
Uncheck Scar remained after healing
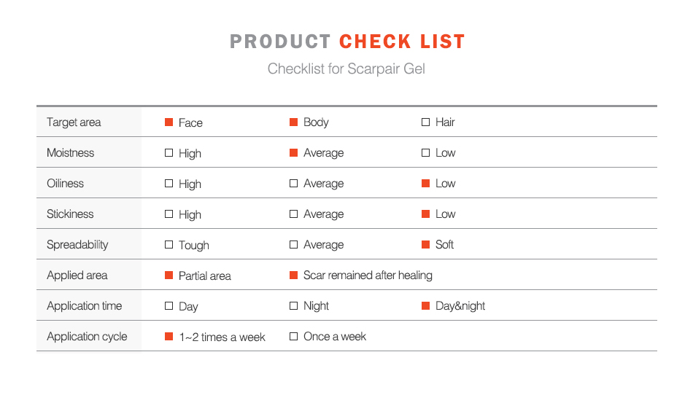pyautogui.click(x=294, y=275)
